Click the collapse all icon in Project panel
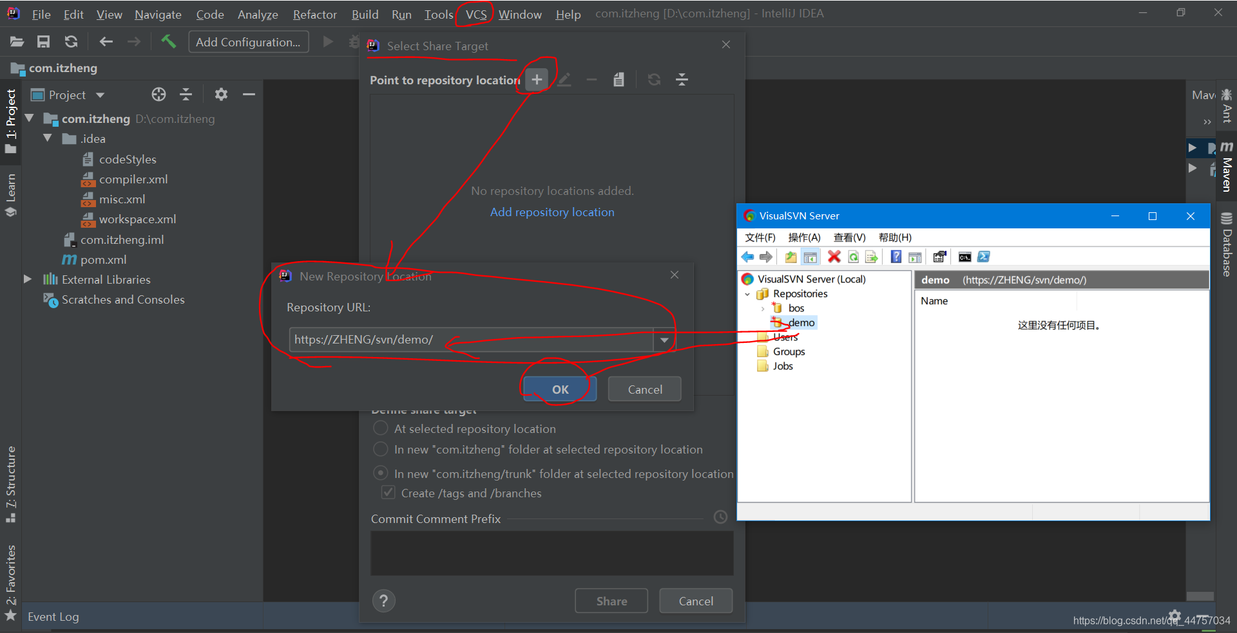Viewport: 1237px width, 633px height. click(186, 95)
